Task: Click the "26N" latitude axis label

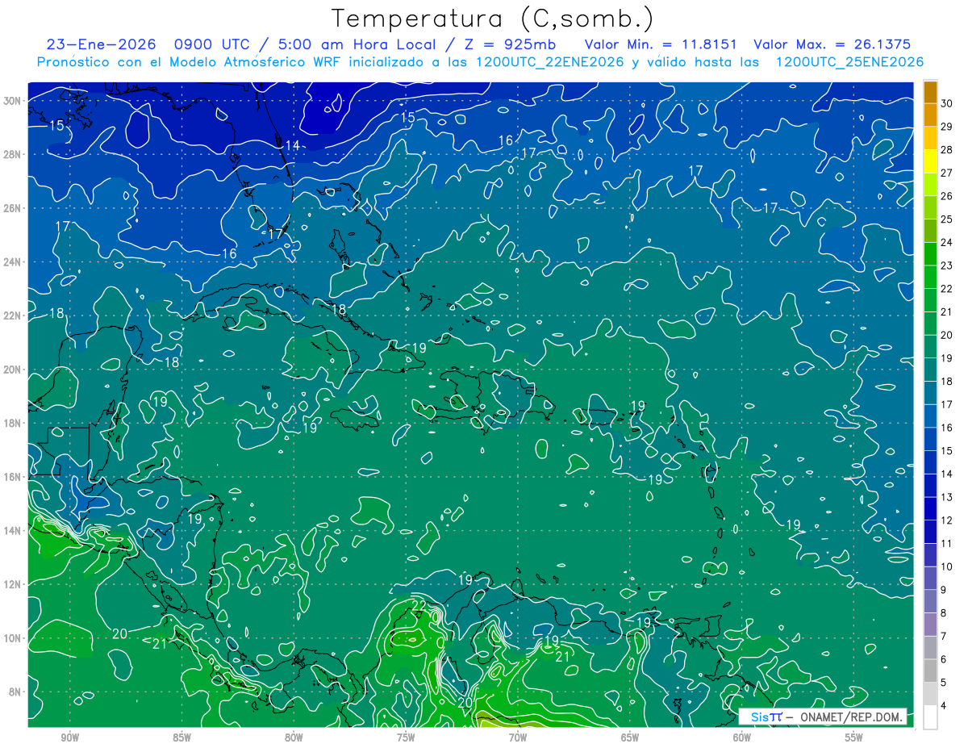Action: point(13,208)
